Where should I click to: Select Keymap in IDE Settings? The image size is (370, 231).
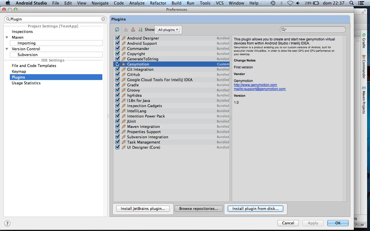tap(19, 71)
